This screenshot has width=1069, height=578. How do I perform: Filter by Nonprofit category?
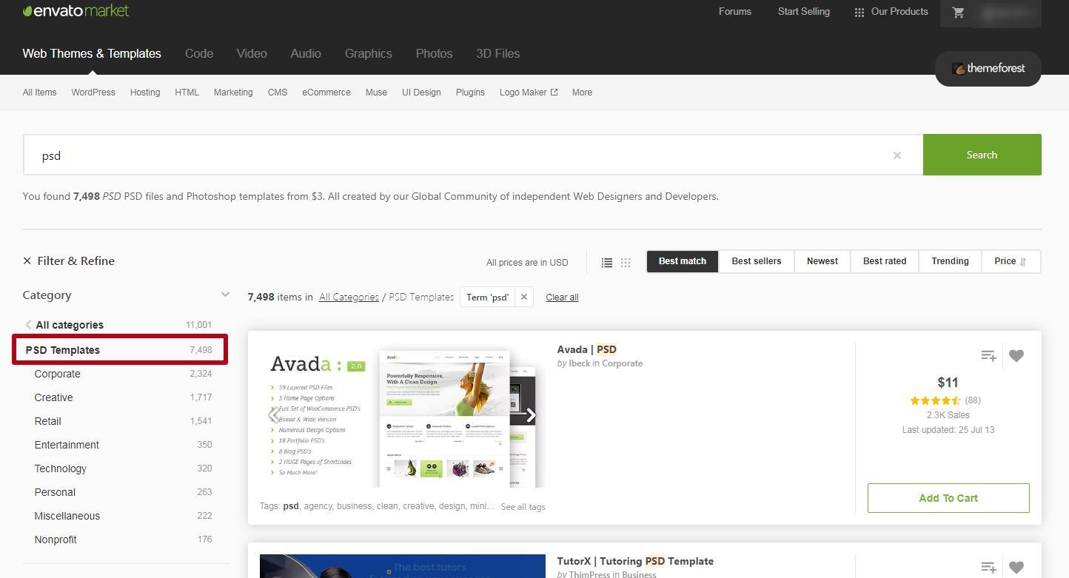coord(56,540)
